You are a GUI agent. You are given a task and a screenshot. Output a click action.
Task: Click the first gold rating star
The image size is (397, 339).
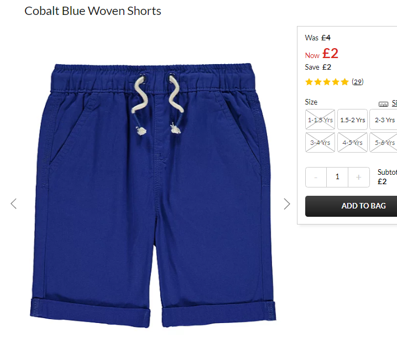click(x=309, y=82)
